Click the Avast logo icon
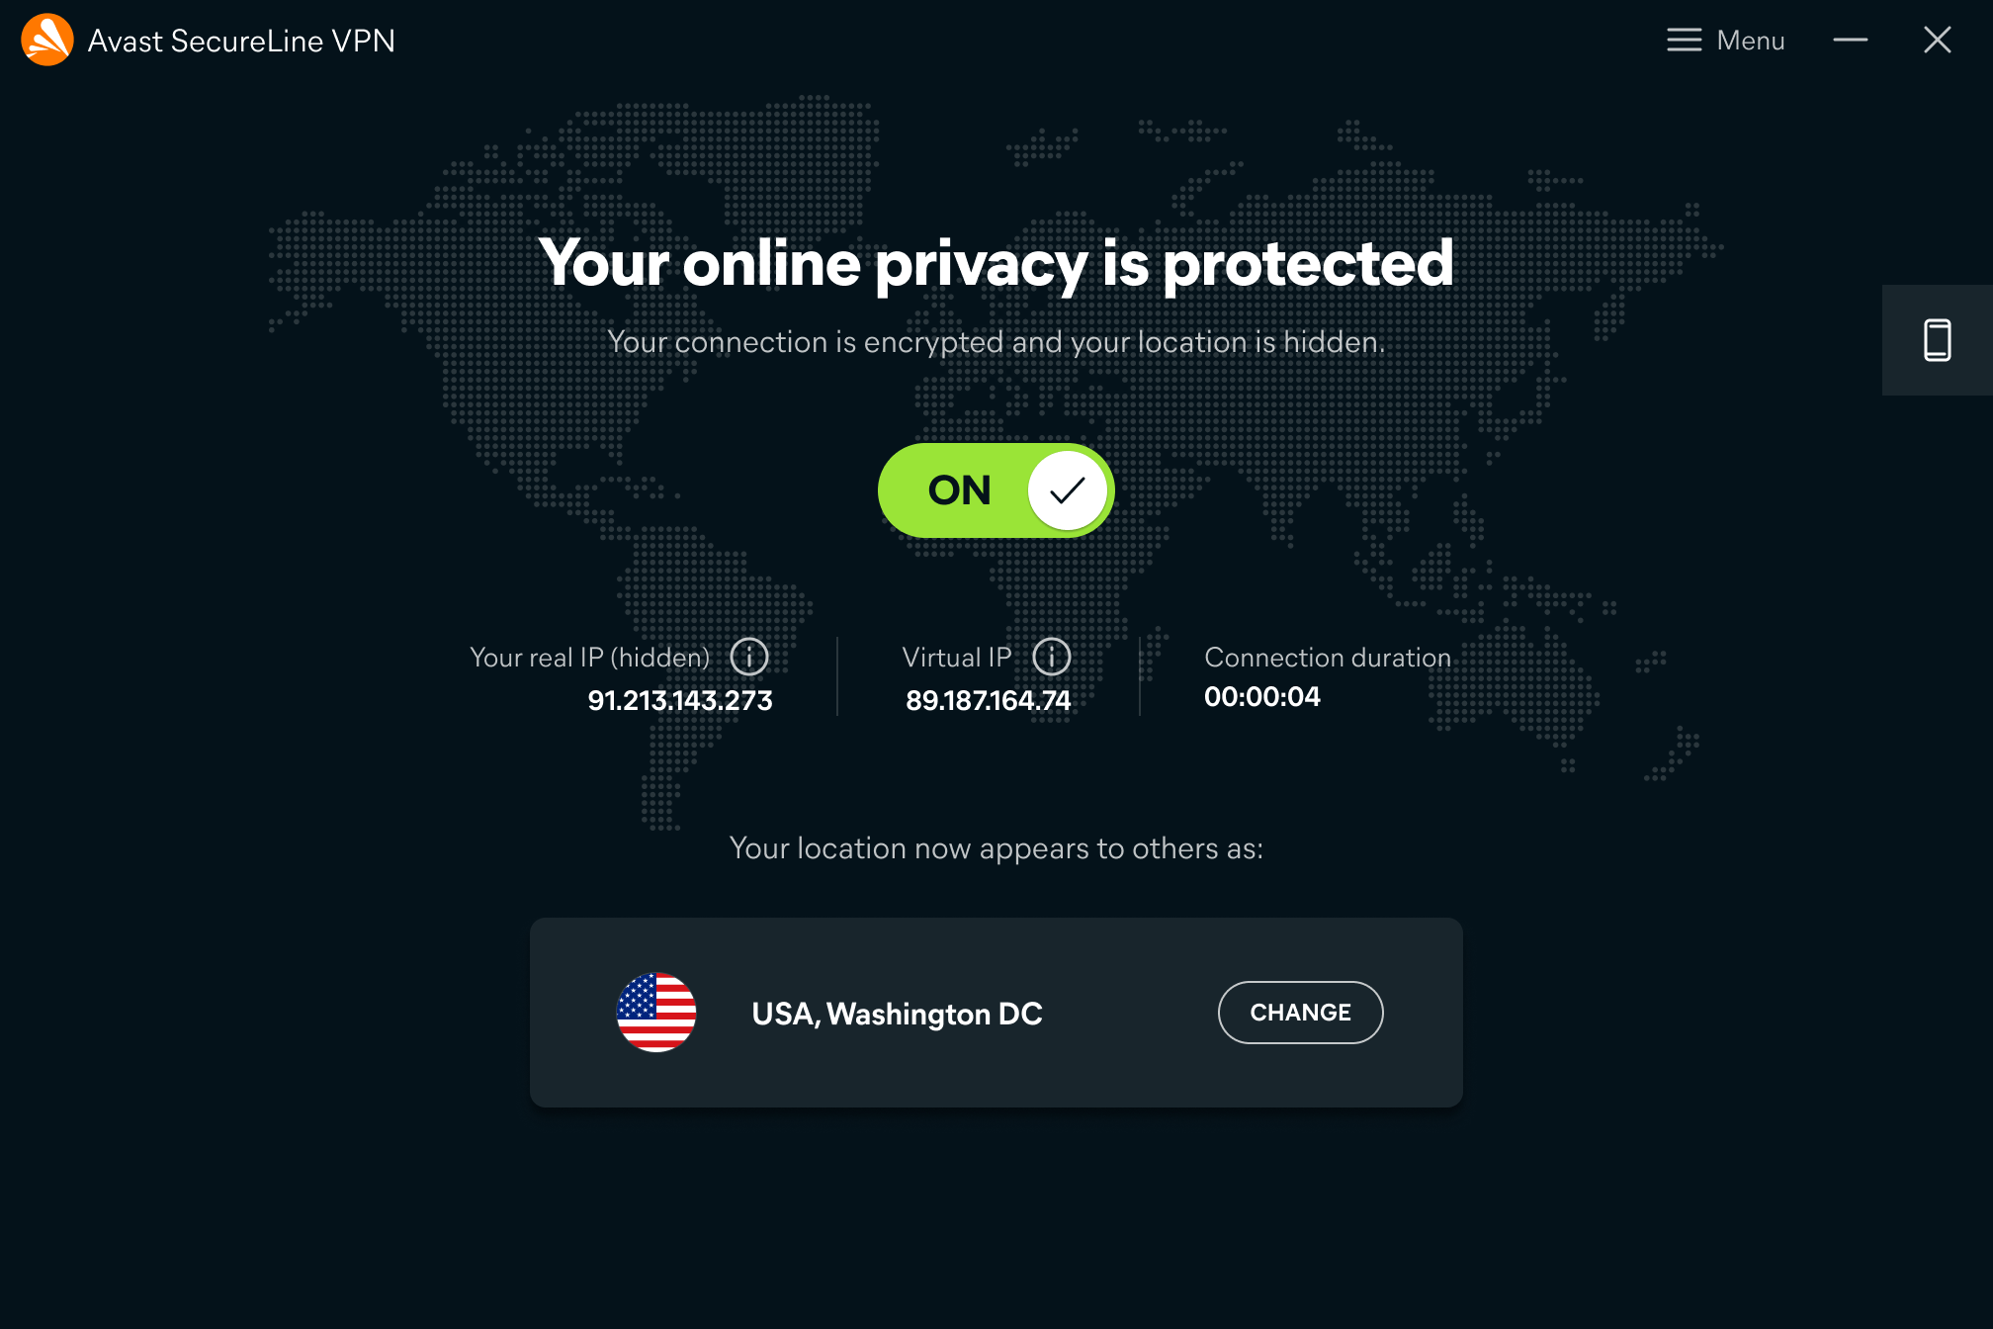 point(45,40)
